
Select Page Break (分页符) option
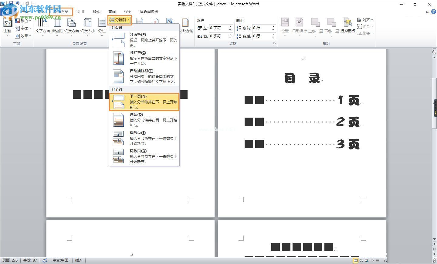pyautogui.click(x=144, y=40)
